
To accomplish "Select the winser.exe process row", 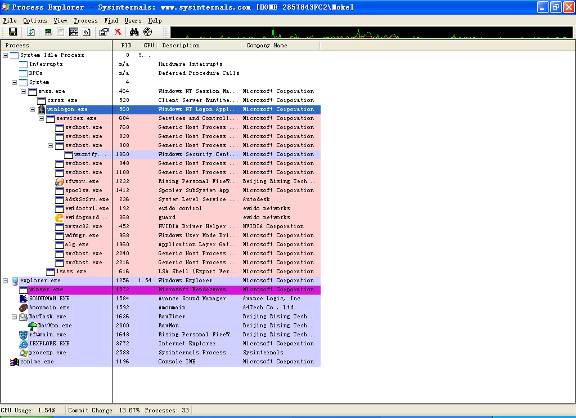I will (x=46, y=290).
